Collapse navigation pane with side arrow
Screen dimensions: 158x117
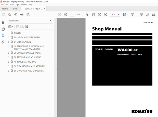(56, 69)
